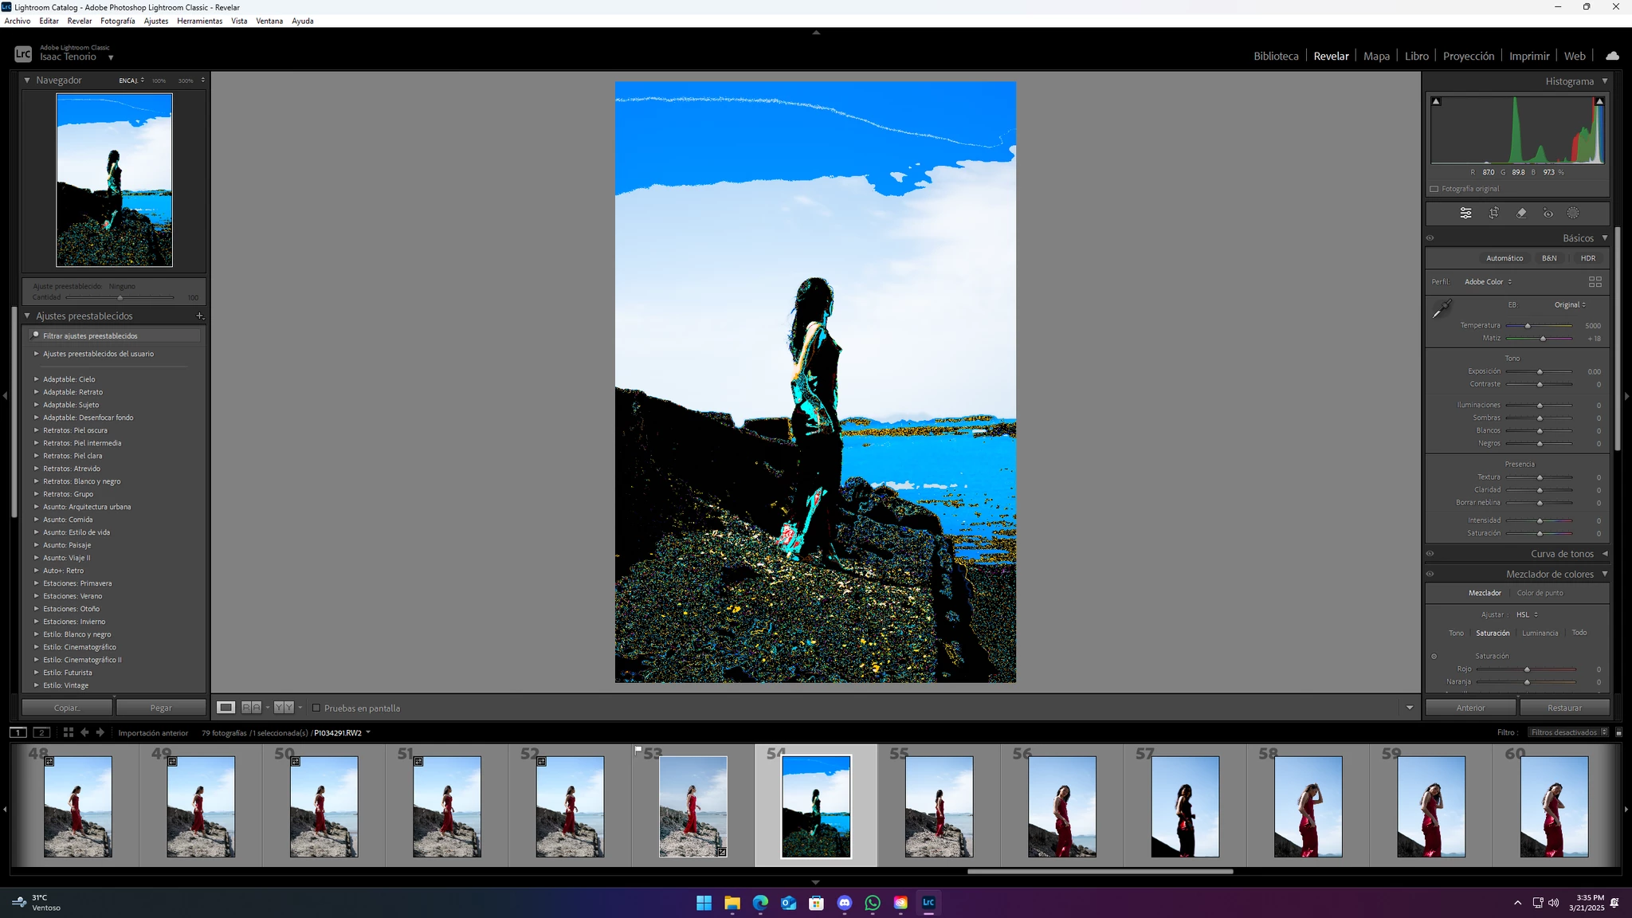Image resolution: width=1632 pixels, height=918 pixels.
Task: Switch to the Biblioteca module
Action: (1275, 56)
